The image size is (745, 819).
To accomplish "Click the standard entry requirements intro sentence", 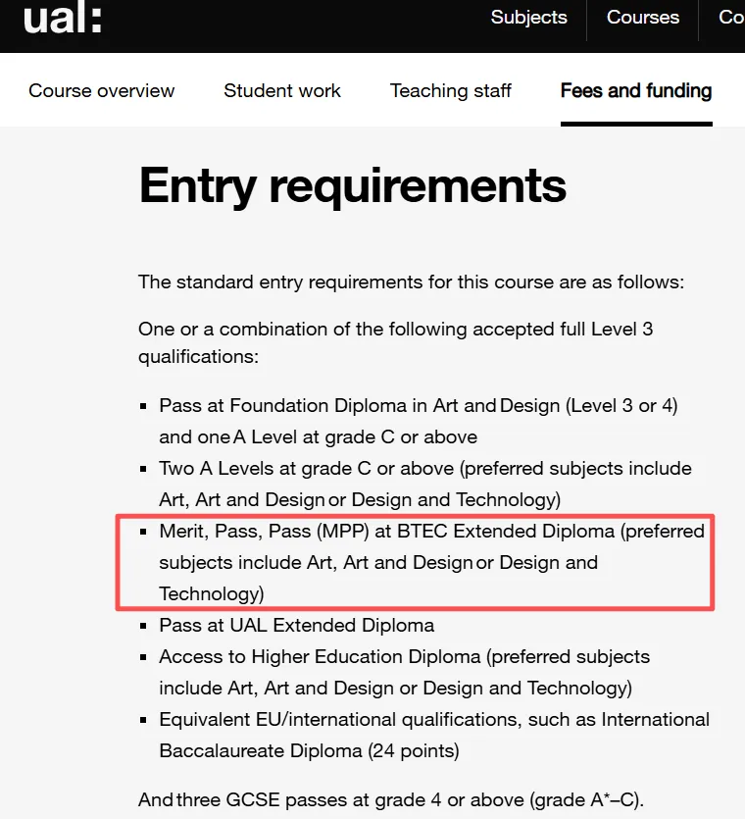I will 411,282.
